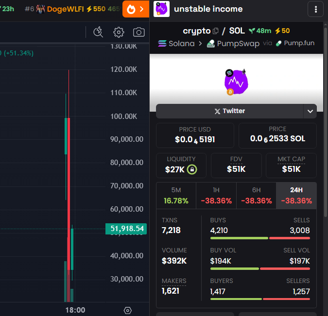Click the Pump.fun pill icon
The height and width of the screenshot is (316, 328).
coord(278,44)
